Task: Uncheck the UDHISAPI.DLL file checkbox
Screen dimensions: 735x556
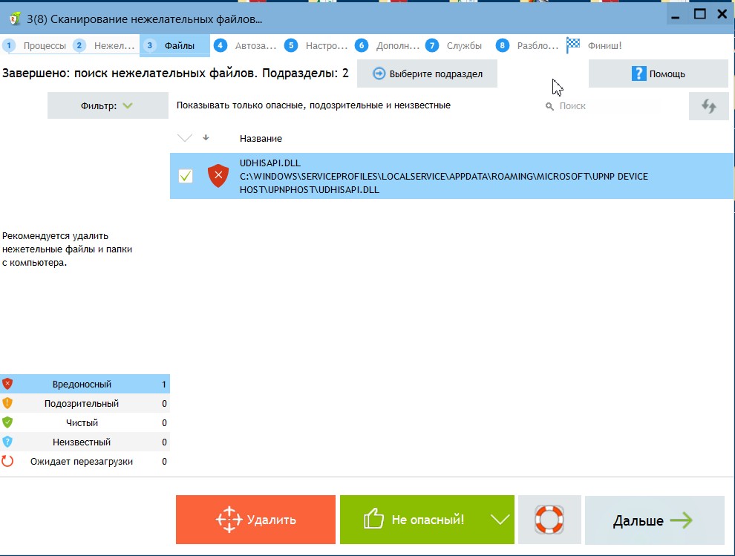Action: coord(186,176)
